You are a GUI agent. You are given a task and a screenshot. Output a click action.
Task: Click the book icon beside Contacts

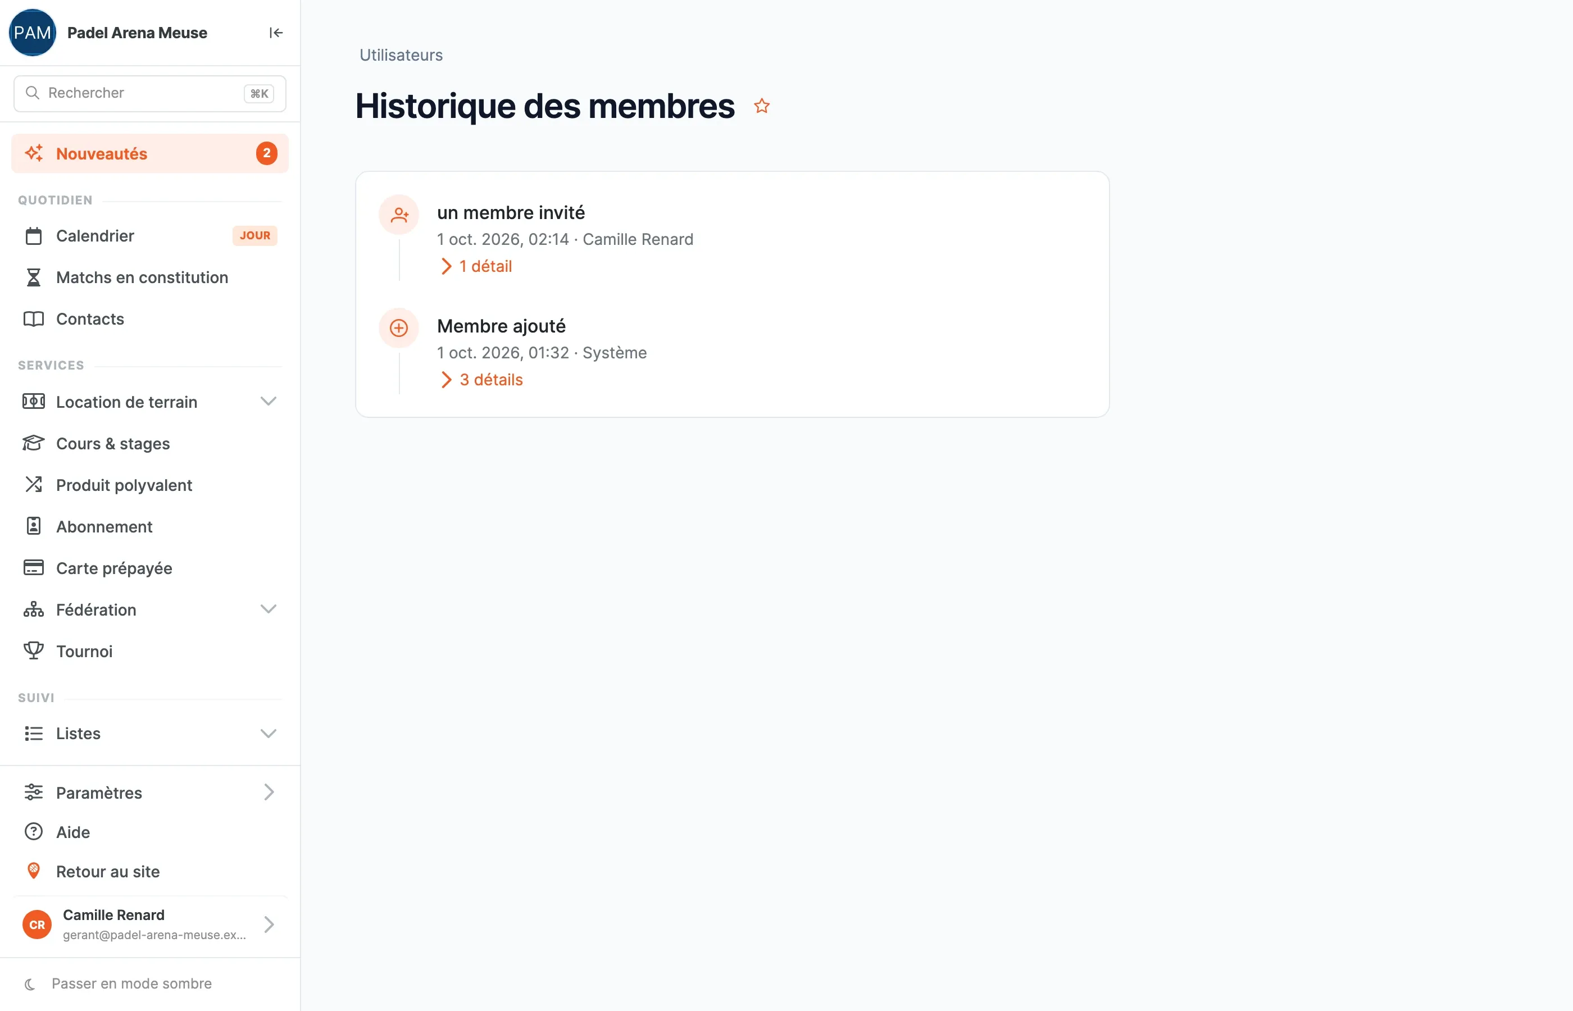pos(34,319)
